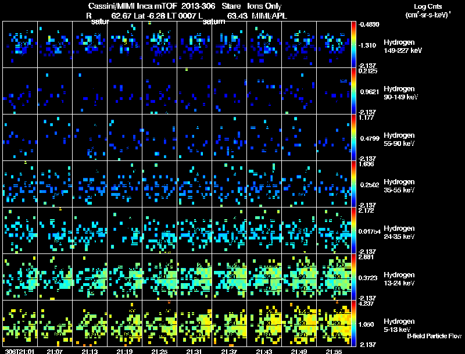This screenshot has height=354, width=465.
Task: Open the Hydrogen 5-13 keV panel at 21:25
Action: (x=159, y=323)
